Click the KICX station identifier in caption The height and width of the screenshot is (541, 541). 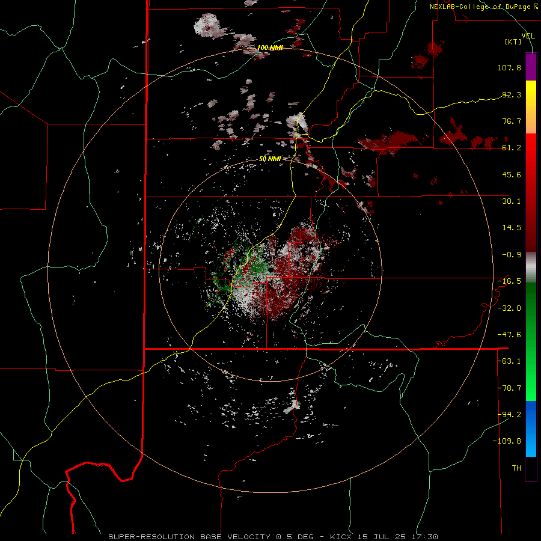340,537
